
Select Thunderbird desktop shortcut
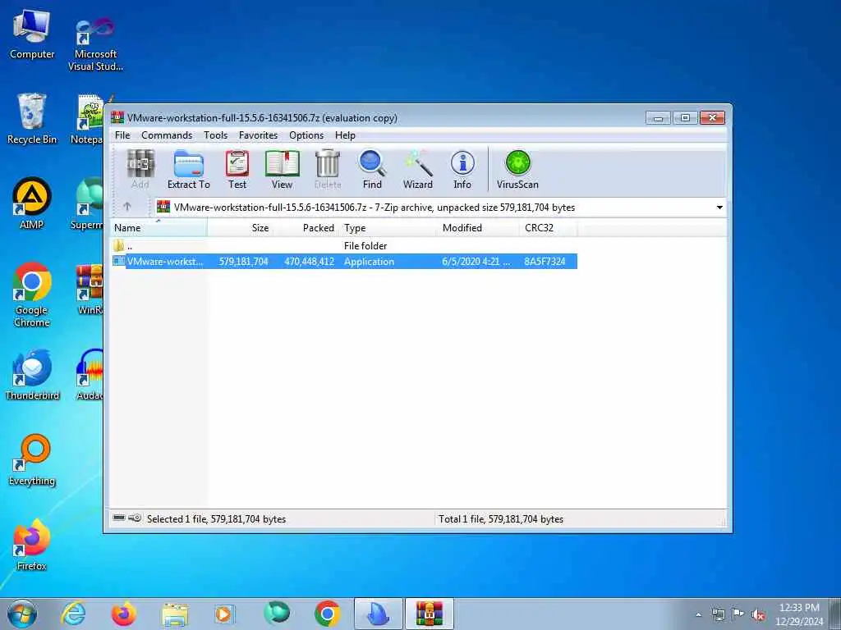click(32, 374)
